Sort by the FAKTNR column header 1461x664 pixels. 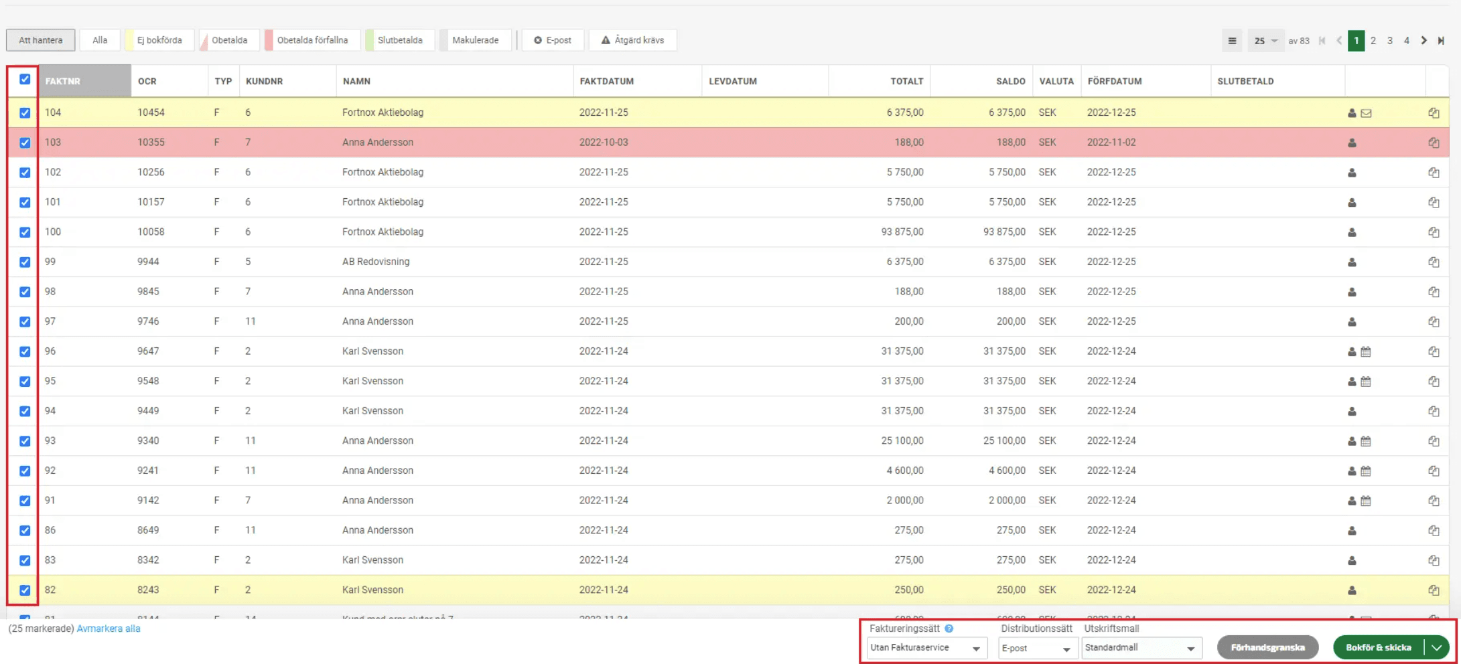click(x=84, y=81)
